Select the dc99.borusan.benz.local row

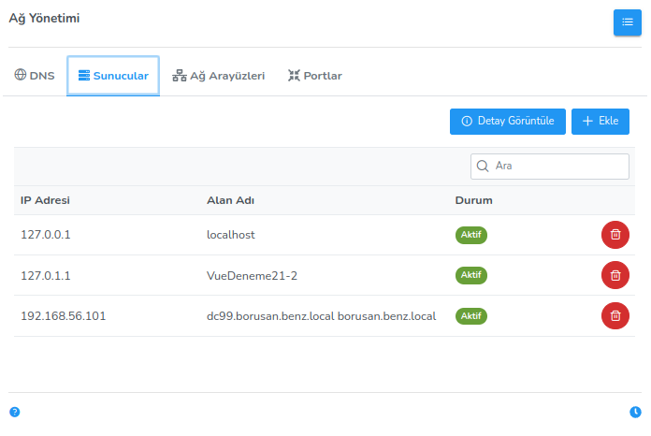pos(321,316)
